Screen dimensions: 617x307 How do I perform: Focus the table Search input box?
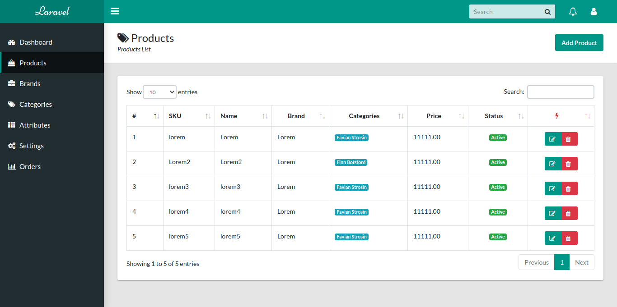[561, 92]
